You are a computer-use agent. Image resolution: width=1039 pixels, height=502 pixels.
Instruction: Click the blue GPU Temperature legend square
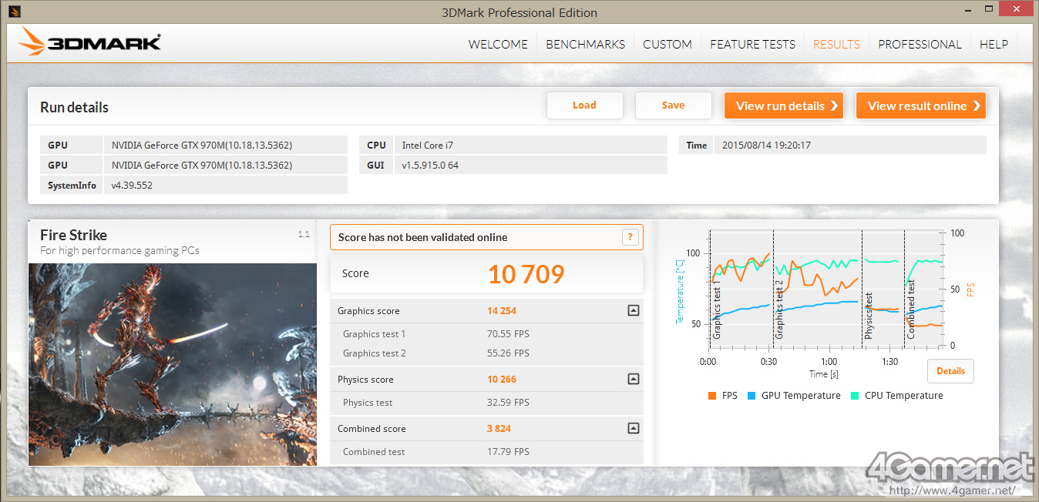pos(751,396)
